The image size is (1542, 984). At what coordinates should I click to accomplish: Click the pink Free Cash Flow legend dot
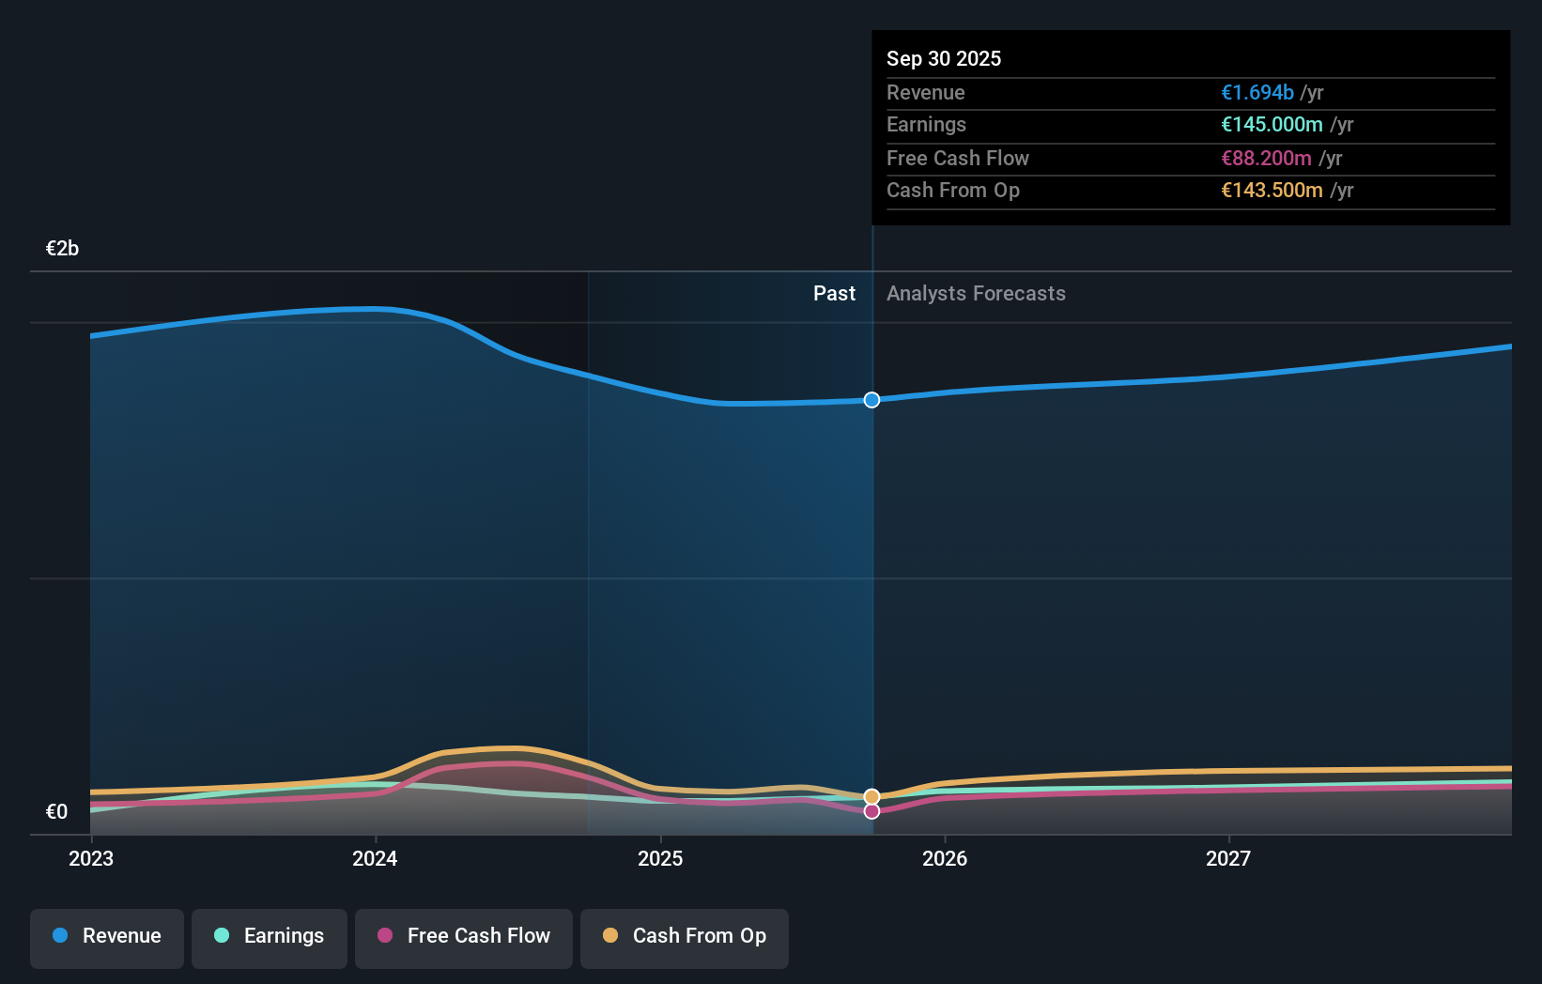point(384,936)
